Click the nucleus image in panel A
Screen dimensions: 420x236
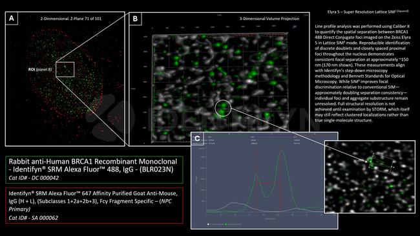[x=65, y=79]
